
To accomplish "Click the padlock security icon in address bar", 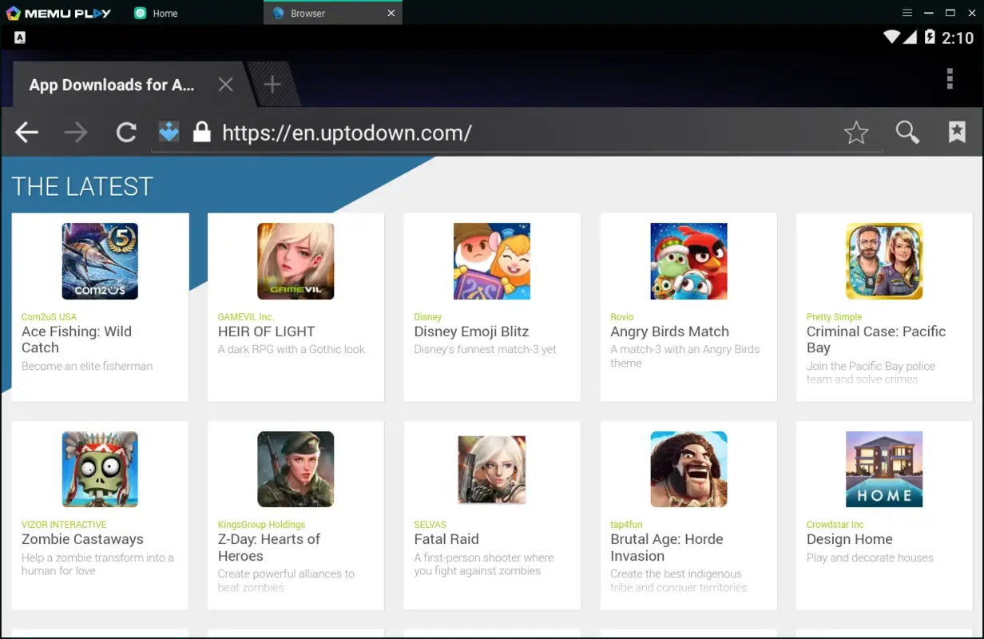I will [x=202, y=131].
